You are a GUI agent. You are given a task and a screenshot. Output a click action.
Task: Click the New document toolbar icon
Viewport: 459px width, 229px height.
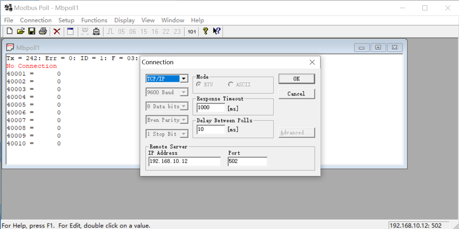pos(10,31)
